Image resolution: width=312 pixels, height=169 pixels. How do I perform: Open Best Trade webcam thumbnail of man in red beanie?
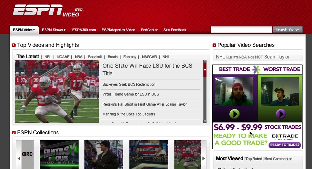[234, 91]
